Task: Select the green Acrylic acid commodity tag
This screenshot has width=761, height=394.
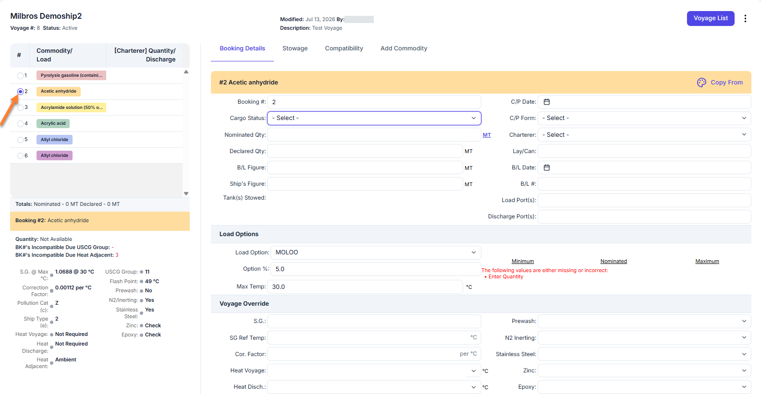Action: (x=53, y=123)
